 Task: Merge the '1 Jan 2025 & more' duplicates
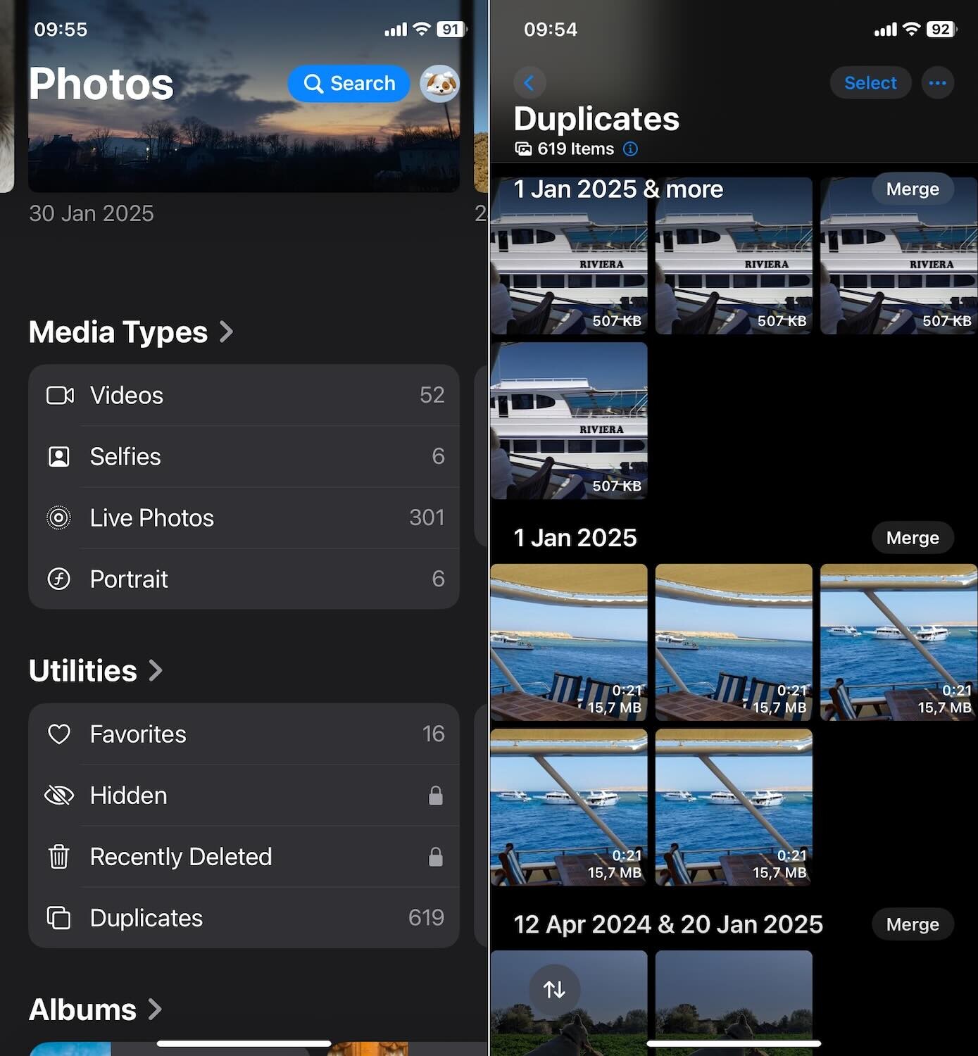pyautogui.click(x=913, y=189)
